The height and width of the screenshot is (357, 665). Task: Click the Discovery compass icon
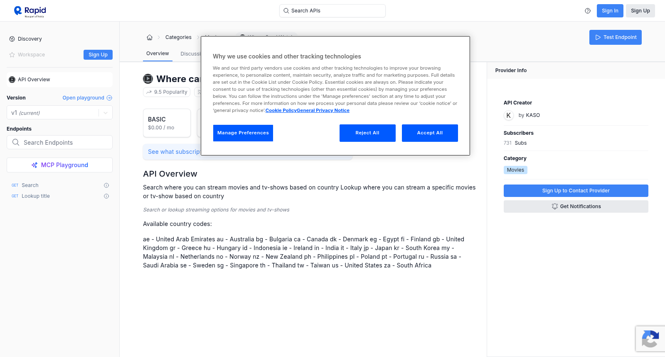[x=12, y=39]
